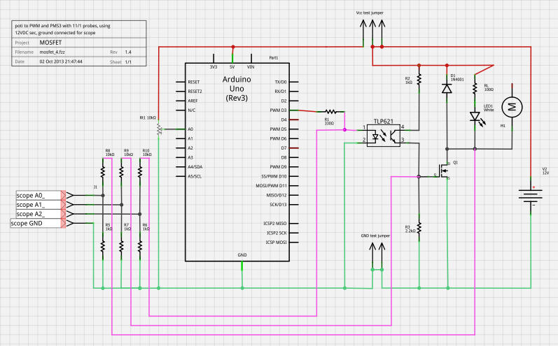Select the D1 1N4001 diode
Image resolution: width=558 pixels, height=346 pixels.
point(447,88)
